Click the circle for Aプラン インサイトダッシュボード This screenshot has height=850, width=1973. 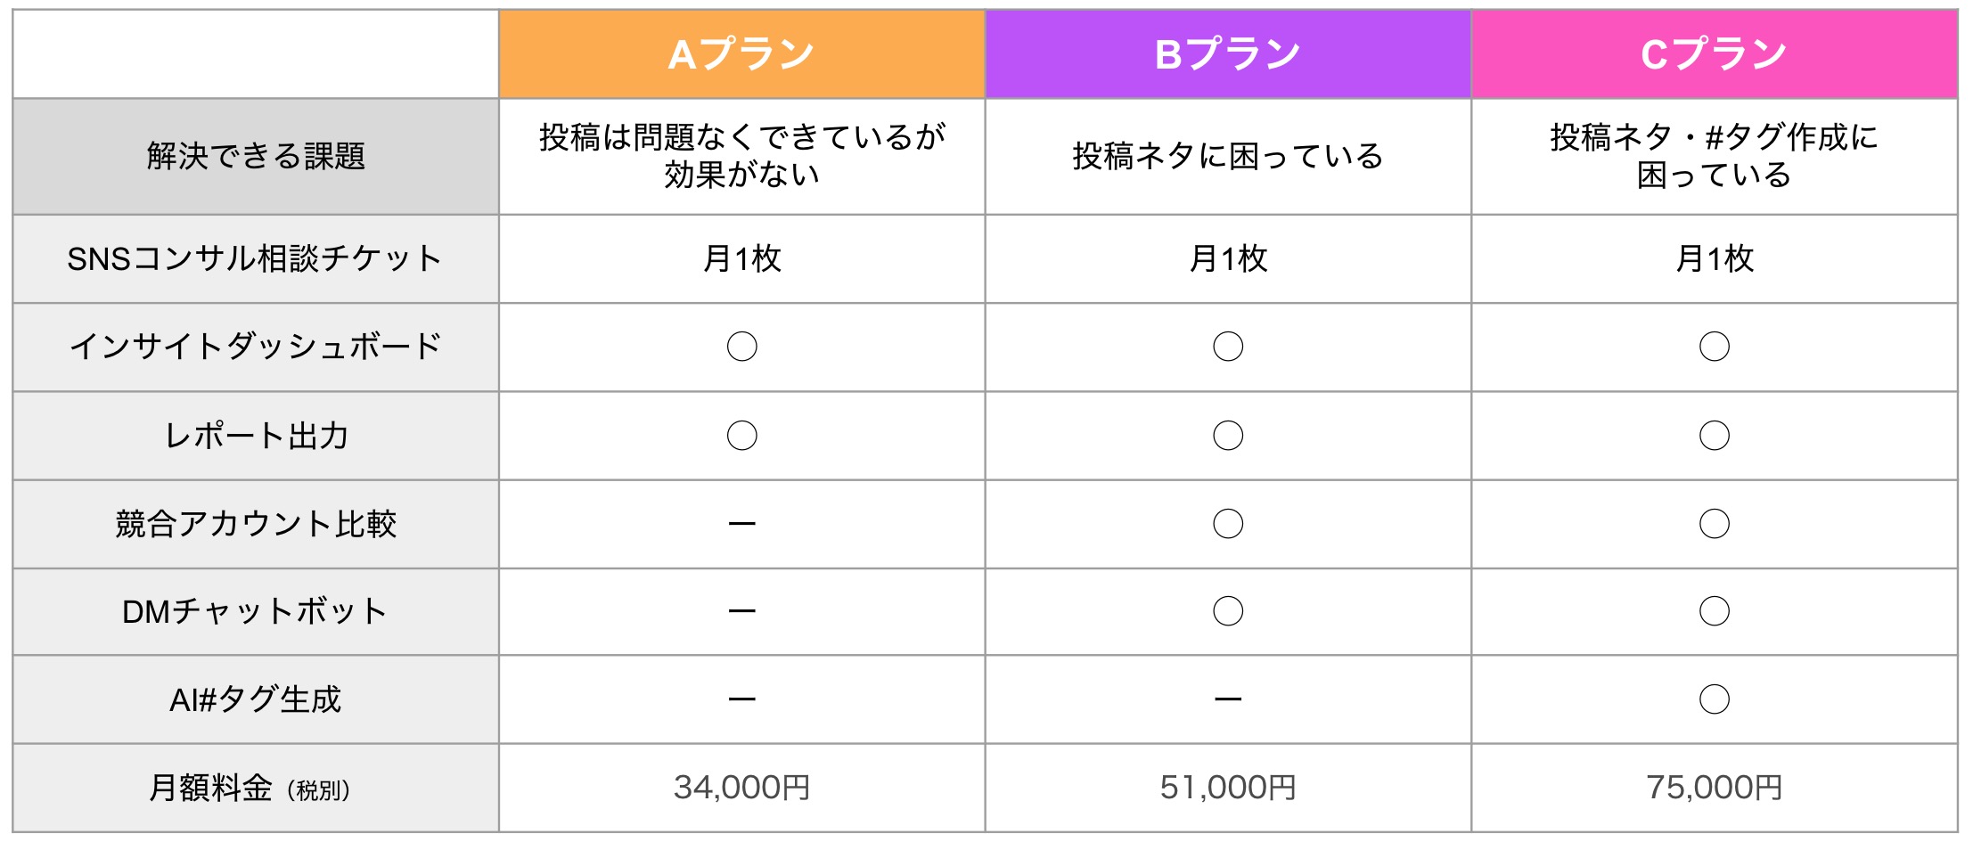point(741,347)
